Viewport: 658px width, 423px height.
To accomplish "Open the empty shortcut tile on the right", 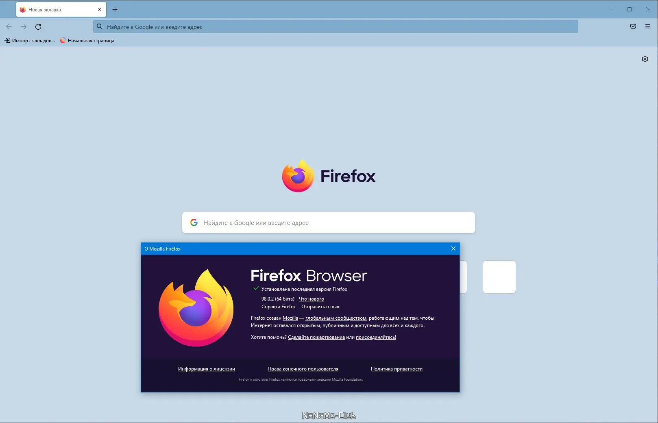I will (x=499, y=277).
